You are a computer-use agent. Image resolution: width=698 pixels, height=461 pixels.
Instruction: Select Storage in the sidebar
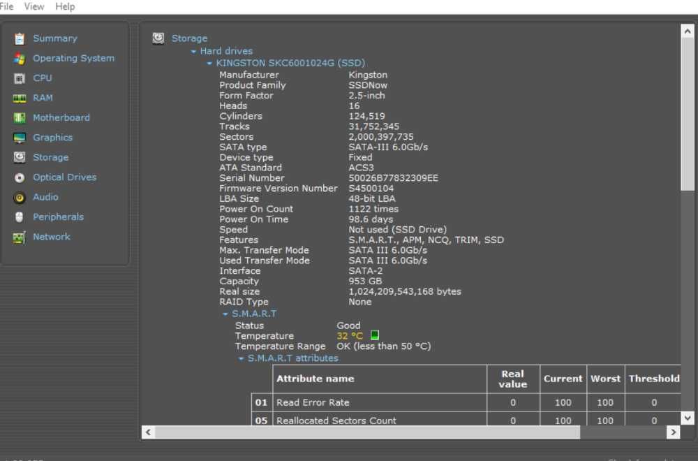click(x=51, y=157)
